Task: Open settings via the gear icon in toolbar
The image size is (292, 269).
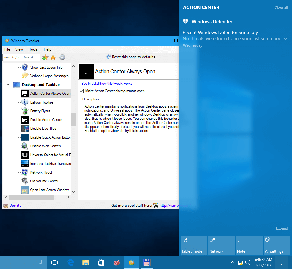Action: click(62, 57)
